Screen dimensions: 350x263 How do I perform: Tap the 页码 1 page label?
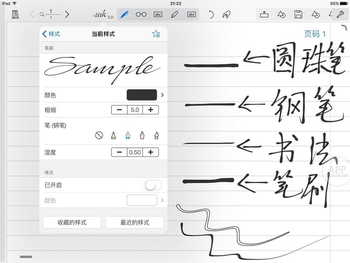pos(315,34)
